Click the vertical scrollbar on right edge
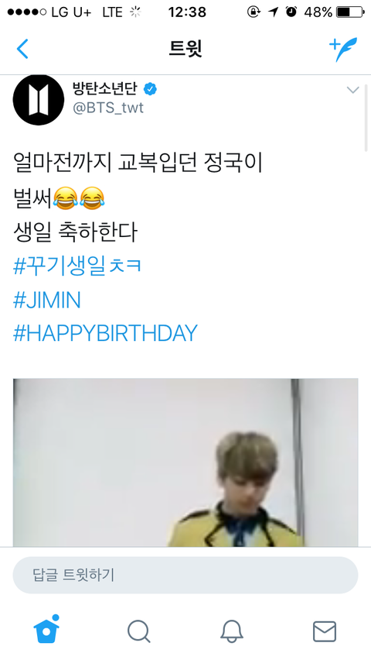Image resolution: width=371 pixels, height=660 pixels. [366, 118]
